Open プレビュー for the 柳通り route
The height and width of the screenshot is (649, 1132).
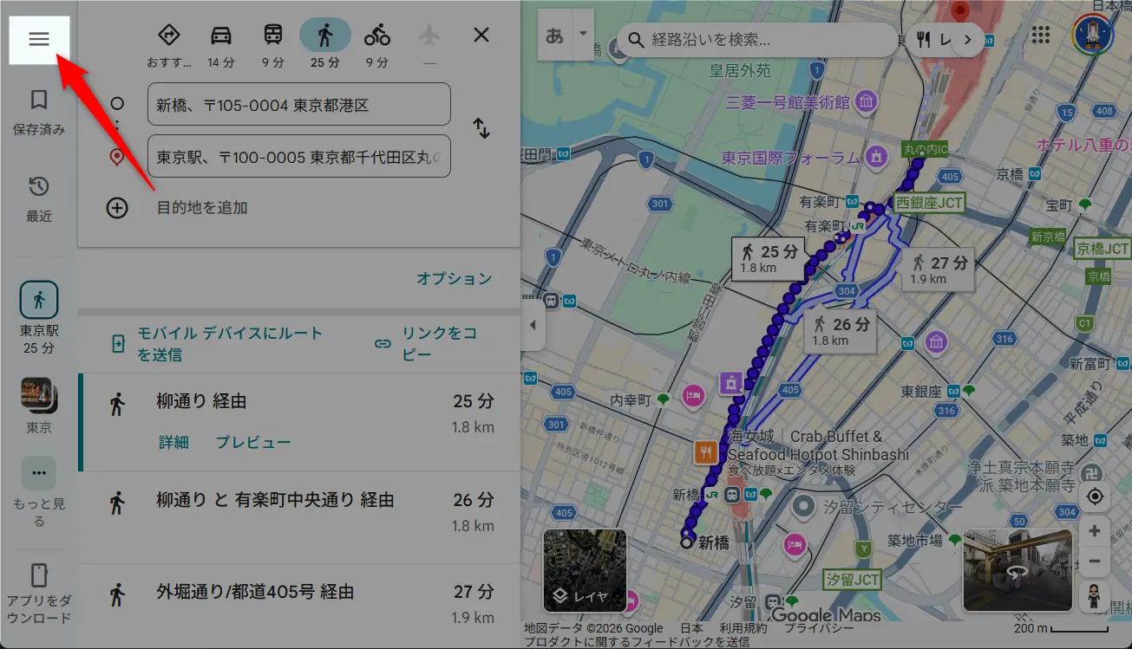(253, 442)
